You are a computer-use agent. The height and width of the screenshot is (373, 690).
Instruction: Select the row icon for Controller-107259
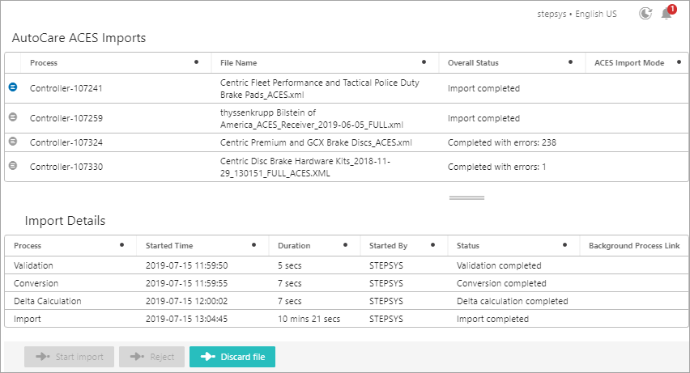pos(13,117)
